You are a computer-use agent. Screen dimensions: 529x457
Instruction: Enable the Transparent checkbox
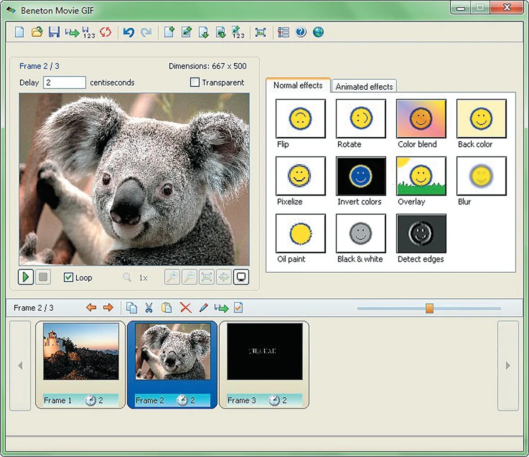[x=195, y=82]
